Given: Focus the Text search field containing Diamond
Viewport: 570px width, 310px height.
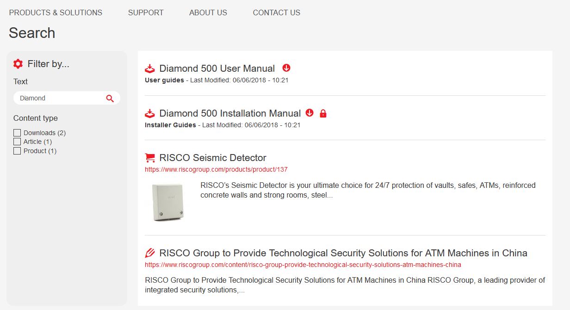Looking at the screenshot, I should click(x=60, y=98).
